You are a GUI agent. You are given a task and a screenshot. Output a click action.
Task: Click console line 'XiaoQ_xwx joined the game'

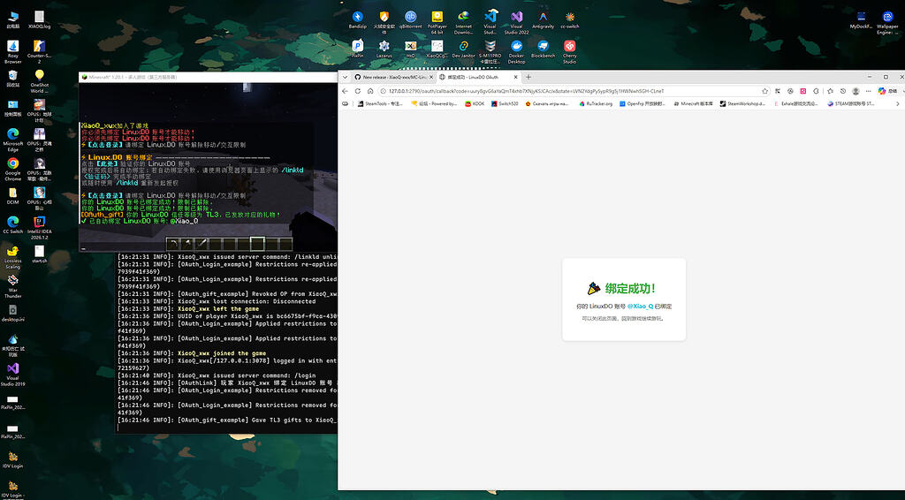pos(222,353)
